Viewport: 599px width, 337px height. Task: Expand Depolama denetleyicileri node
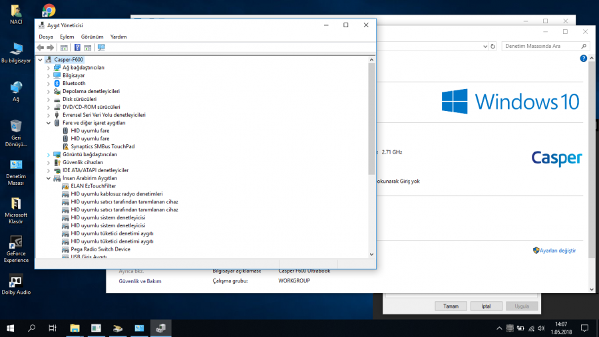(49, 92)
